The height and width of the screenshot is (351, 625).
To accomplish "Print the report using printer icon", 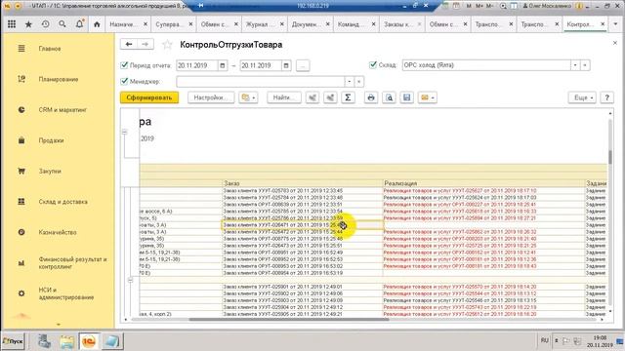I will click(371, 97).
